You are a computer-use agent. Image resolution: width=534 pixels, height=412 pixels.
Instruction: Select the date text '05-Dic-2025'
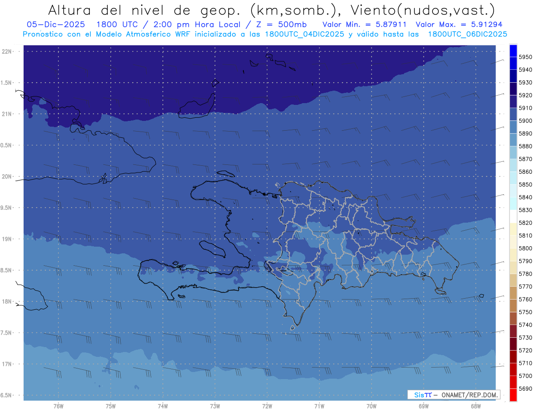click(x=56, y=24)
